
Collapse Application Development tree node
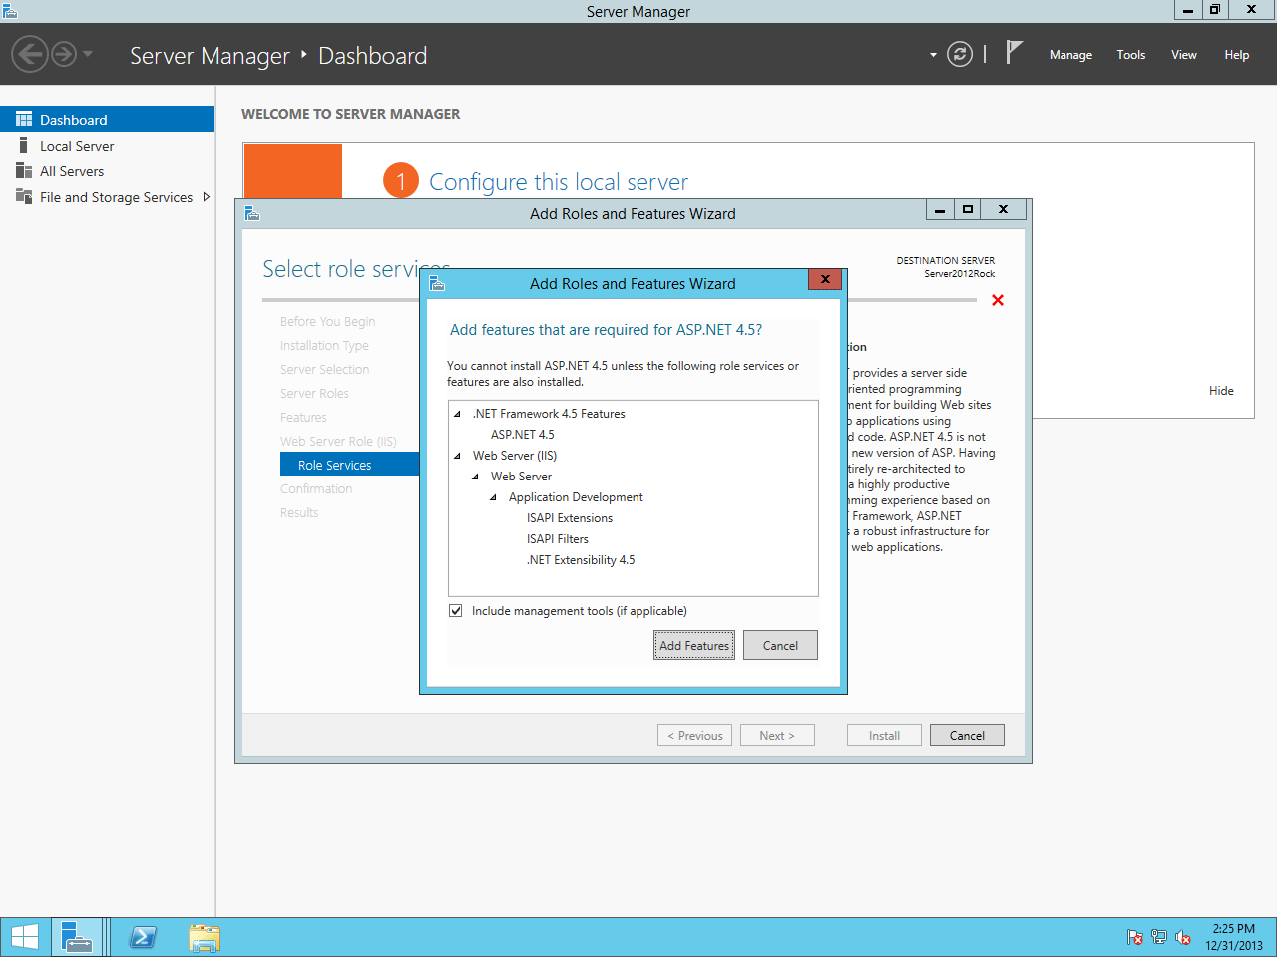(494, 497)
